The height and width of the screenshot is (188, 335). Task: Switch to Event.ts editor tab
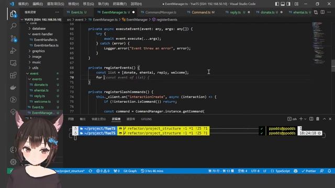(77, 12)
